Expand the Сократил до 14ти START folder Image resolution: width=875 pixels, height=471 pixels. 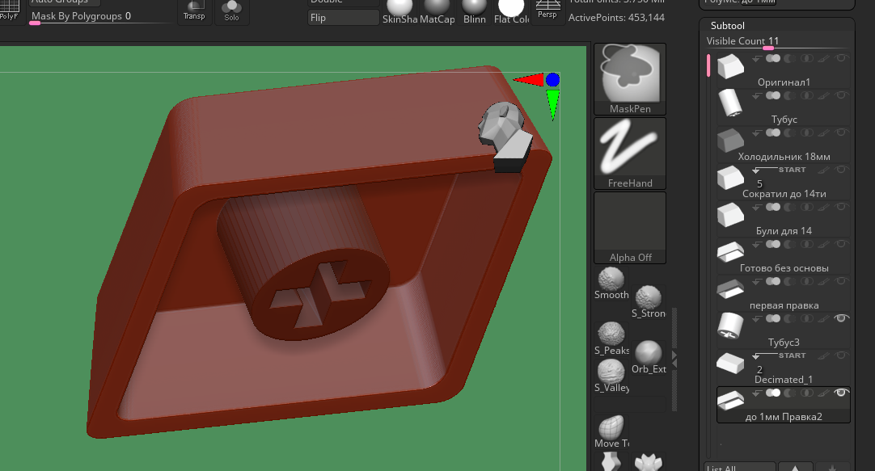(755, 170)
